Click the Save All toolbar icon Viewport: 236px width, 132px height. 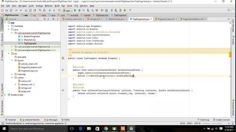point(7,10)
